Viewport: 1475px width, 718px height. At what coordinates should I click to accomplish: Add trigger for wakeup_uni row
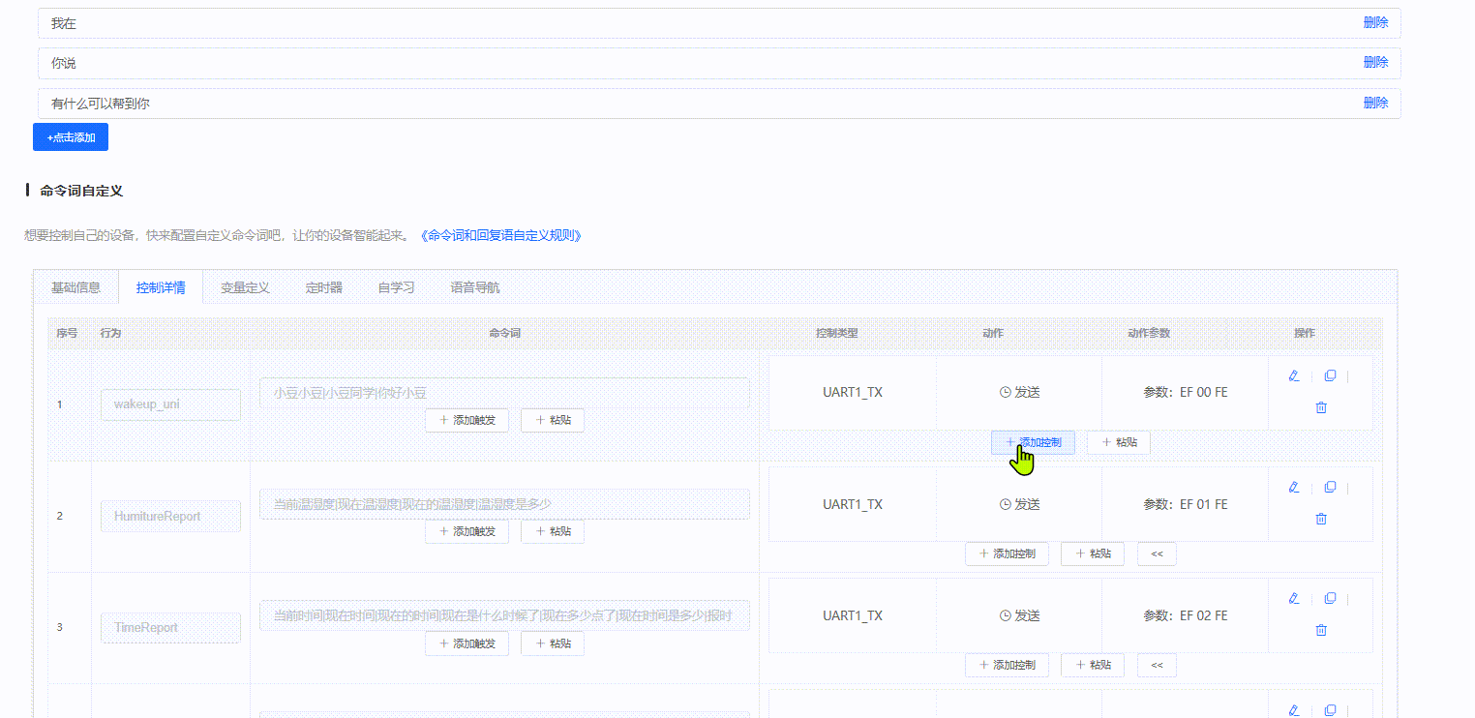point(467,421)
